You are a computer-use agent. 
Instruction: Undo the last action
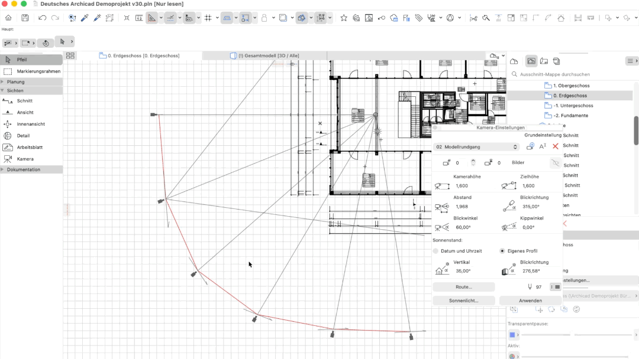pyautogui.click(x=42, y=18)
